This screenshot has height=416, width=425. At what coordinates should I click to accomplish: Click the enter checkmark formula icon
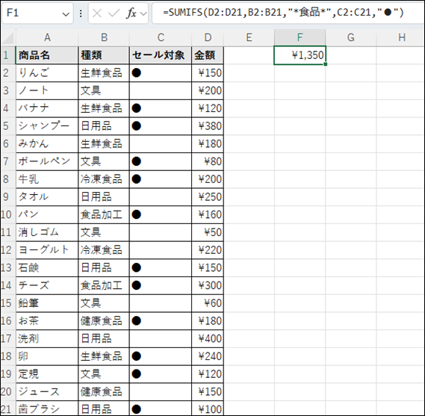pos(114,13)
